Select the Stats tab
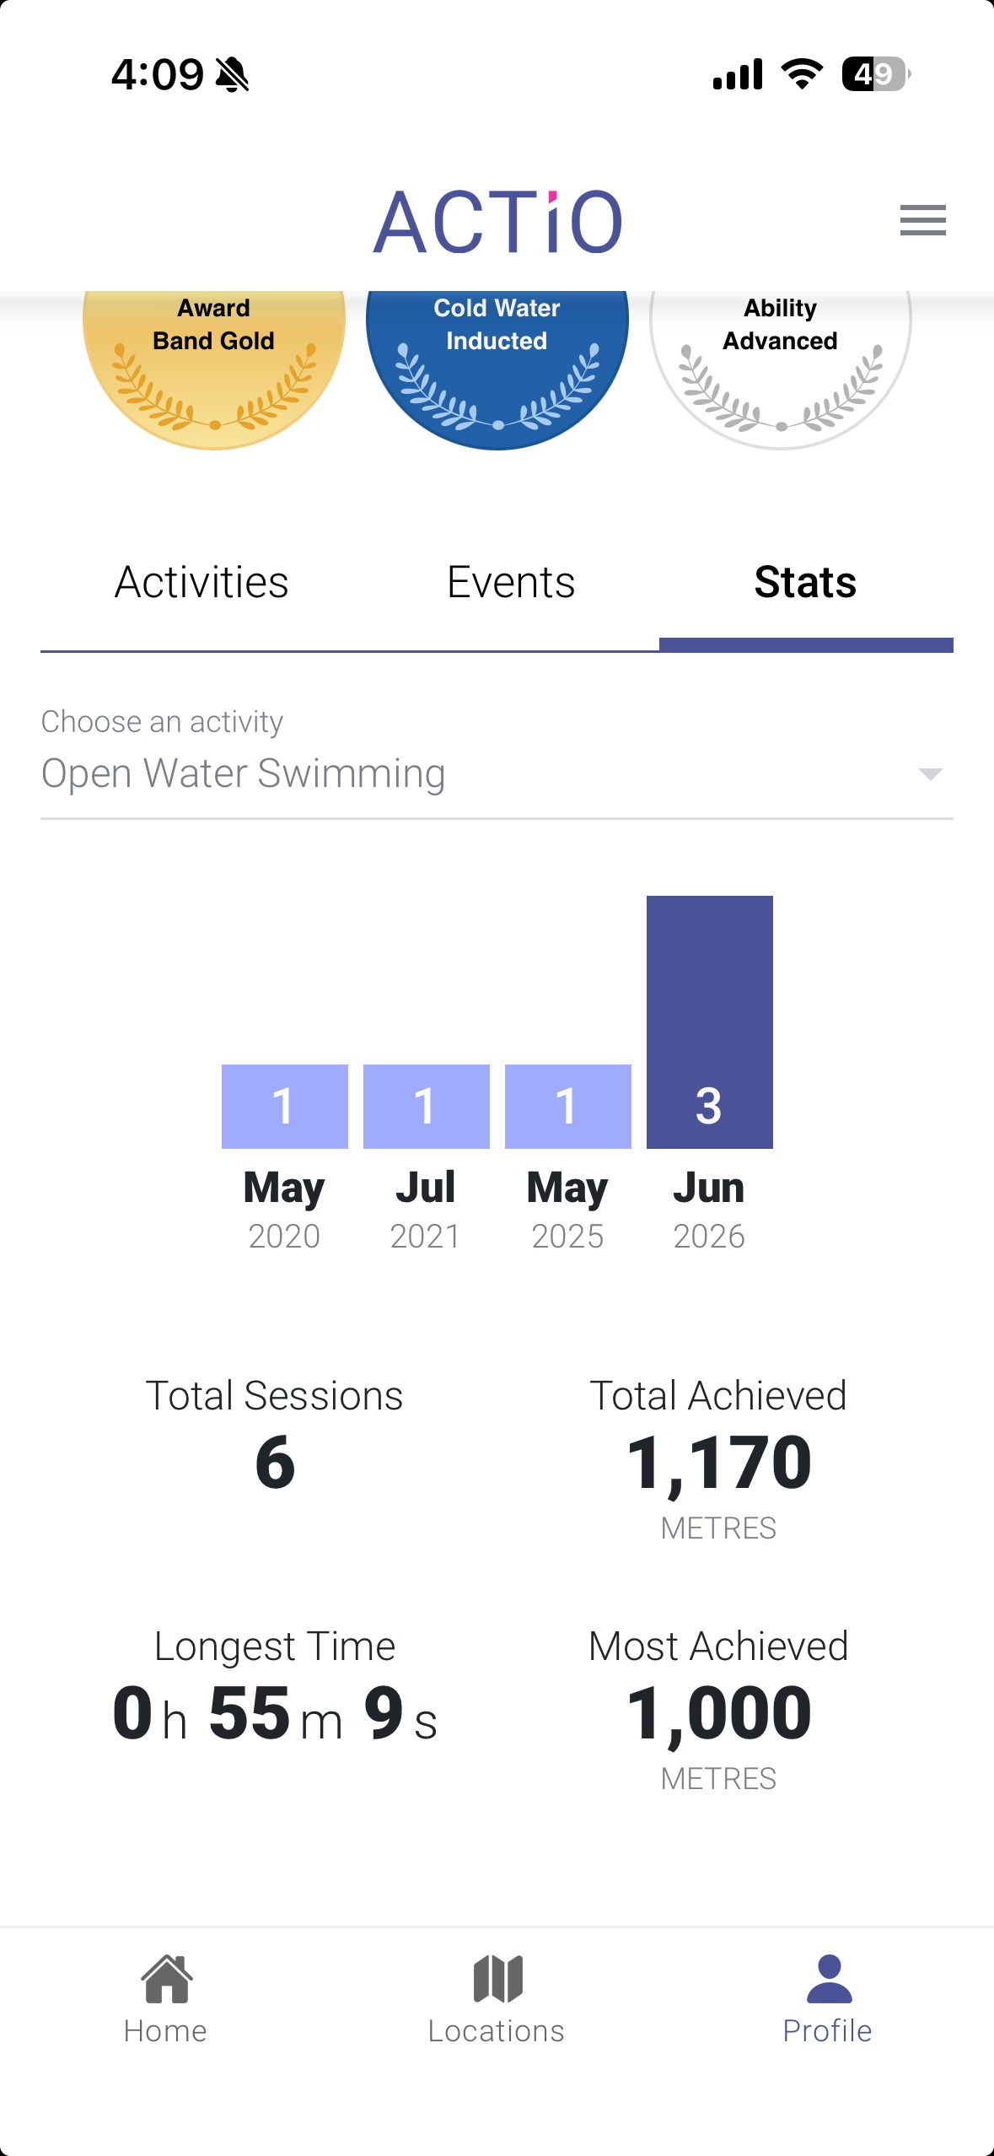Image resolution: width=994 pixels, height=2156 pixels. (x=805, y=582)
